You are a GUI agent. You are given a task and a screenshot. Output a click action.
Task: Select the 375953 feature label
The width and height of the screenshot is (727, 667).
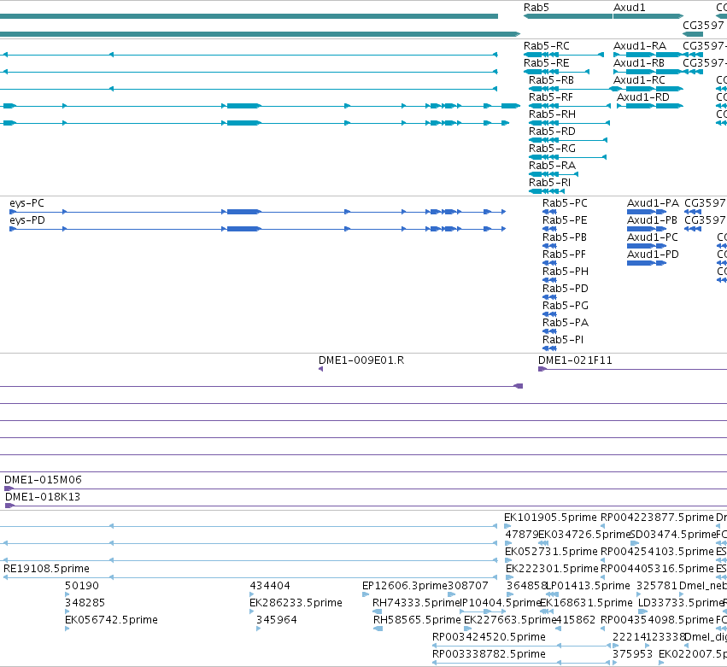pos(632,654)
